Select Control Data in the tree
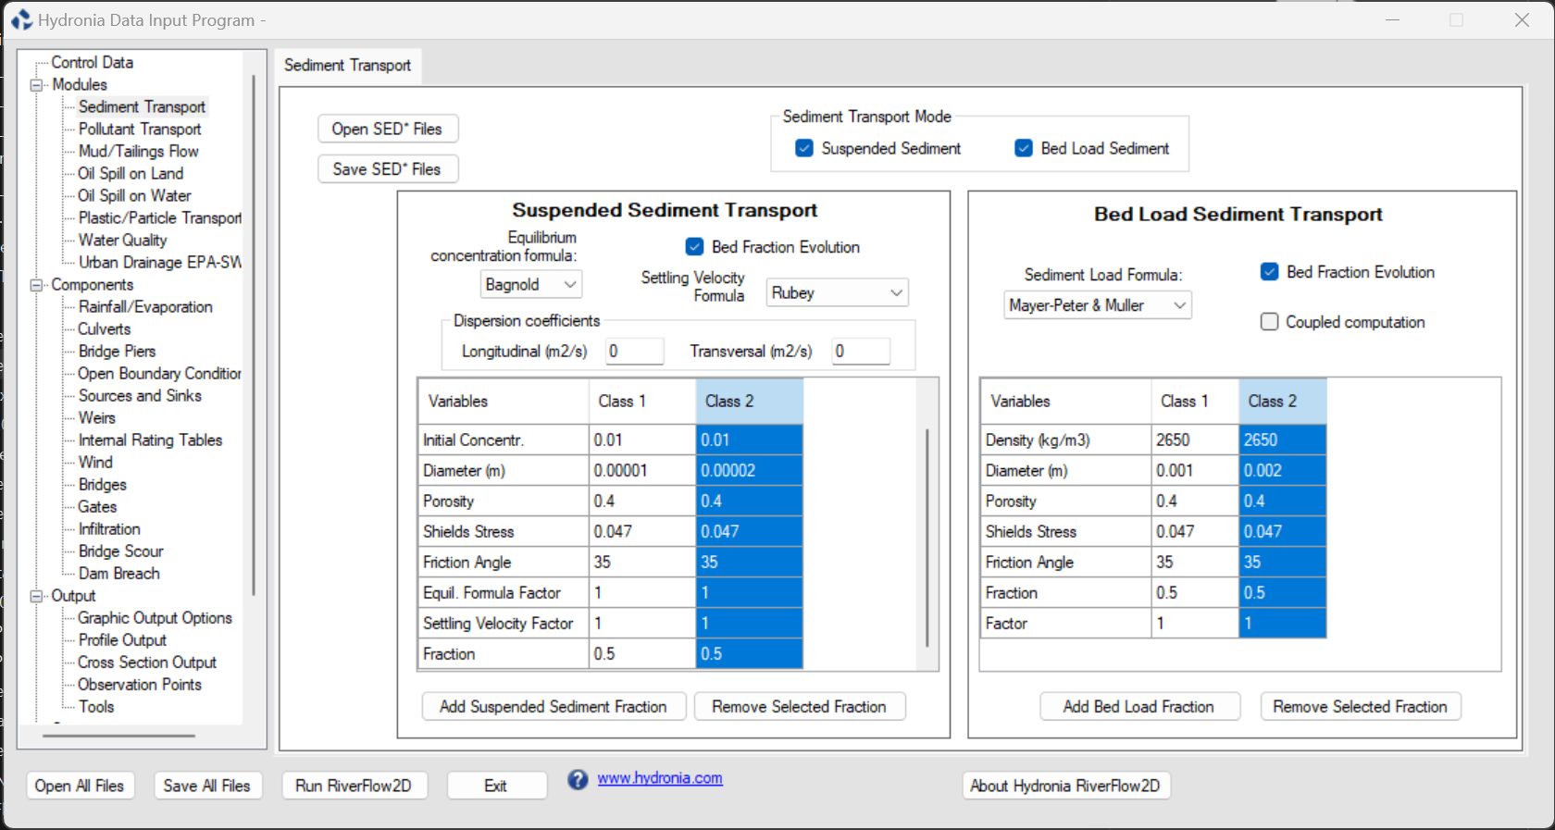 coord(92,62)
